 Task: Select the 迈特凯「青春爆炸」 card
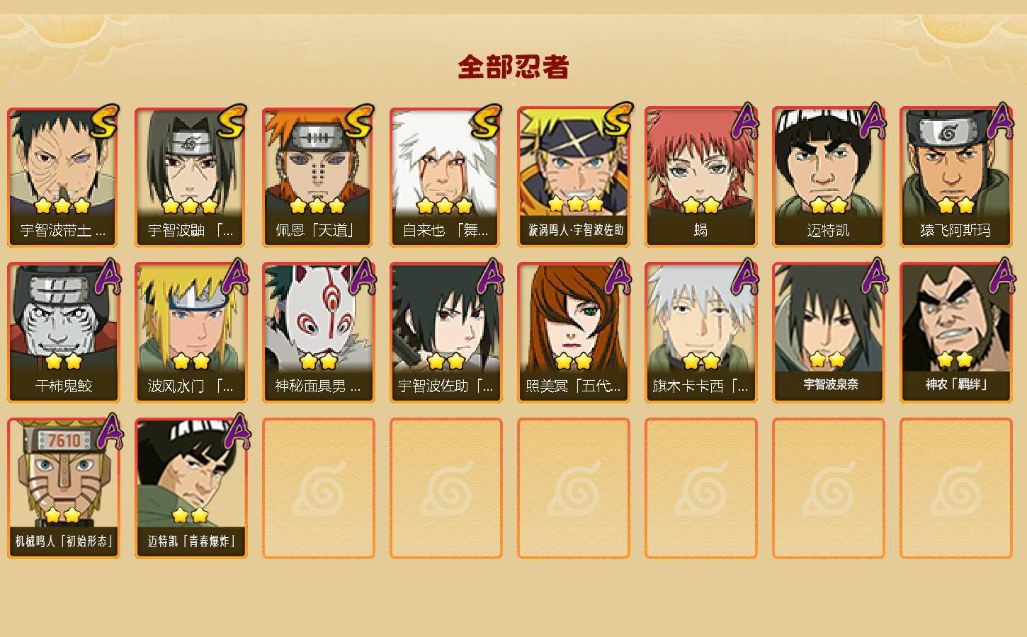click(x=191, y=488)
